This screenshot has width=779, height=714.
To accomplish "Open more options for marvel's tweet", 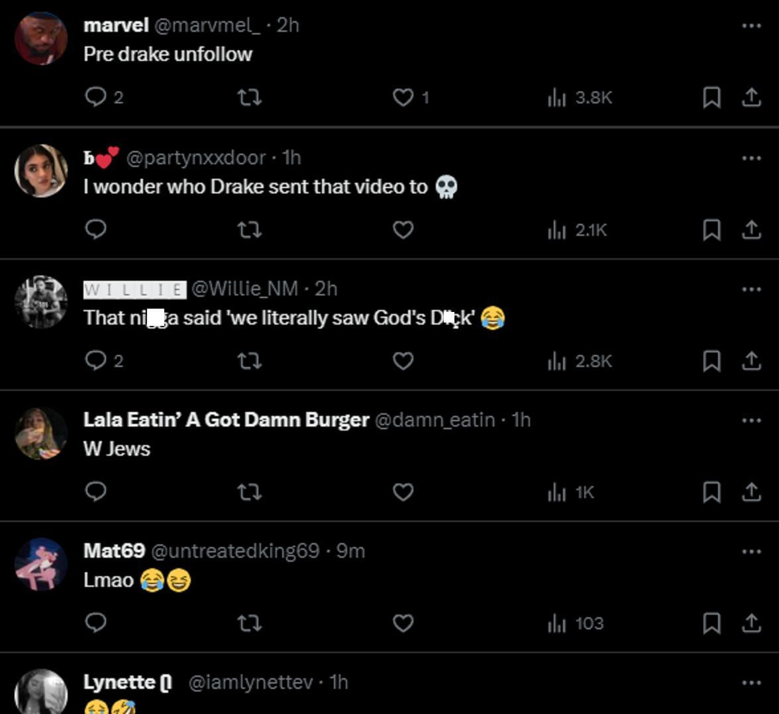I will (751, 25).
